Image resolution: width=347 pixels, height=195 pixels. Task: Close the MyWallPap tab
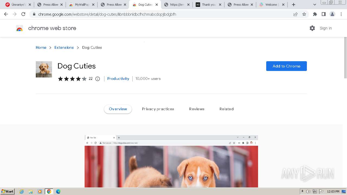93,5
